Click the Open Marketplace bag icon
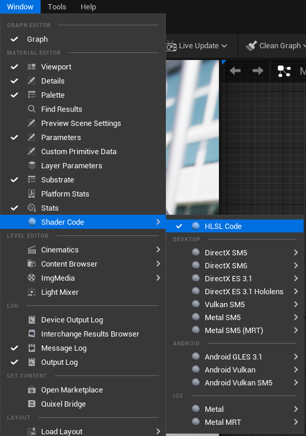 (32, 390)
